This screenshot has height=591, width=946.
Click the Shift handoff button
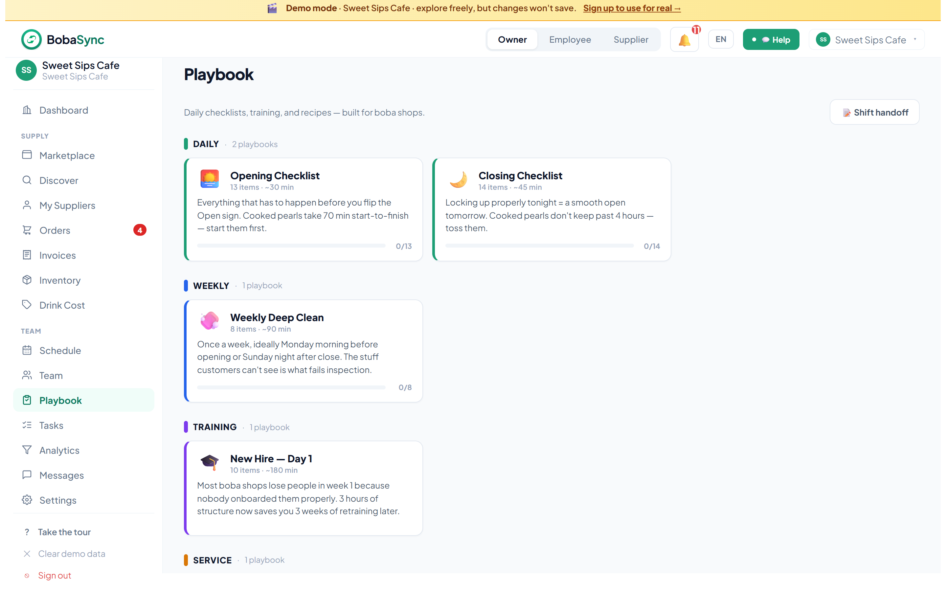[x=874, y=112]
